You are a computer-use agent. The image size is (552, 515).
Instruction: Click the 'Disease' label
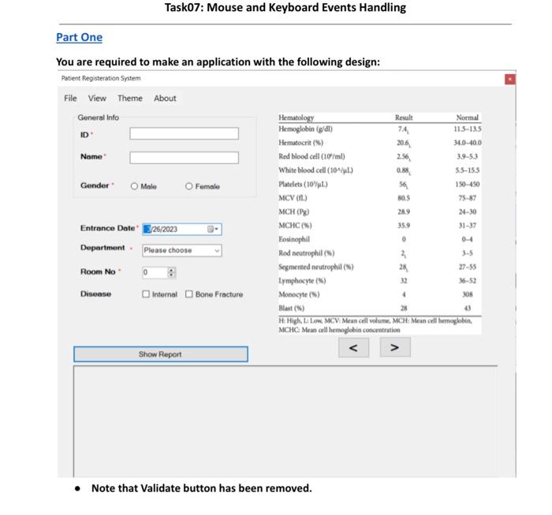95,294
